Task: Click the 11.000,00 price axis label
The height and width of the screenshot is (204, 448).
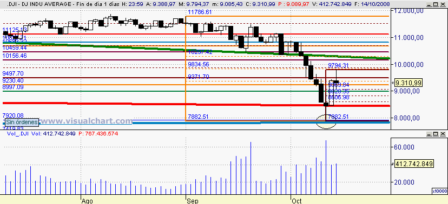Action: point(409,38)
